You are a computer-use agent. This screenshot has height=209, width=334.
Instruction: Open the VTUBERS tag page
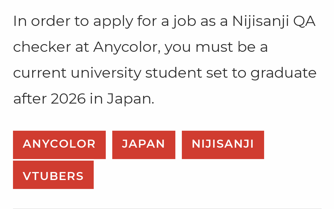[x=53, y=175]
